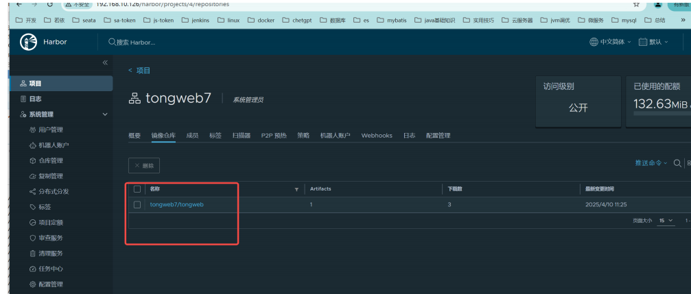691x294 pixels.
Task: Click the 仓库管理 cube icon
Action: (32, 160)
